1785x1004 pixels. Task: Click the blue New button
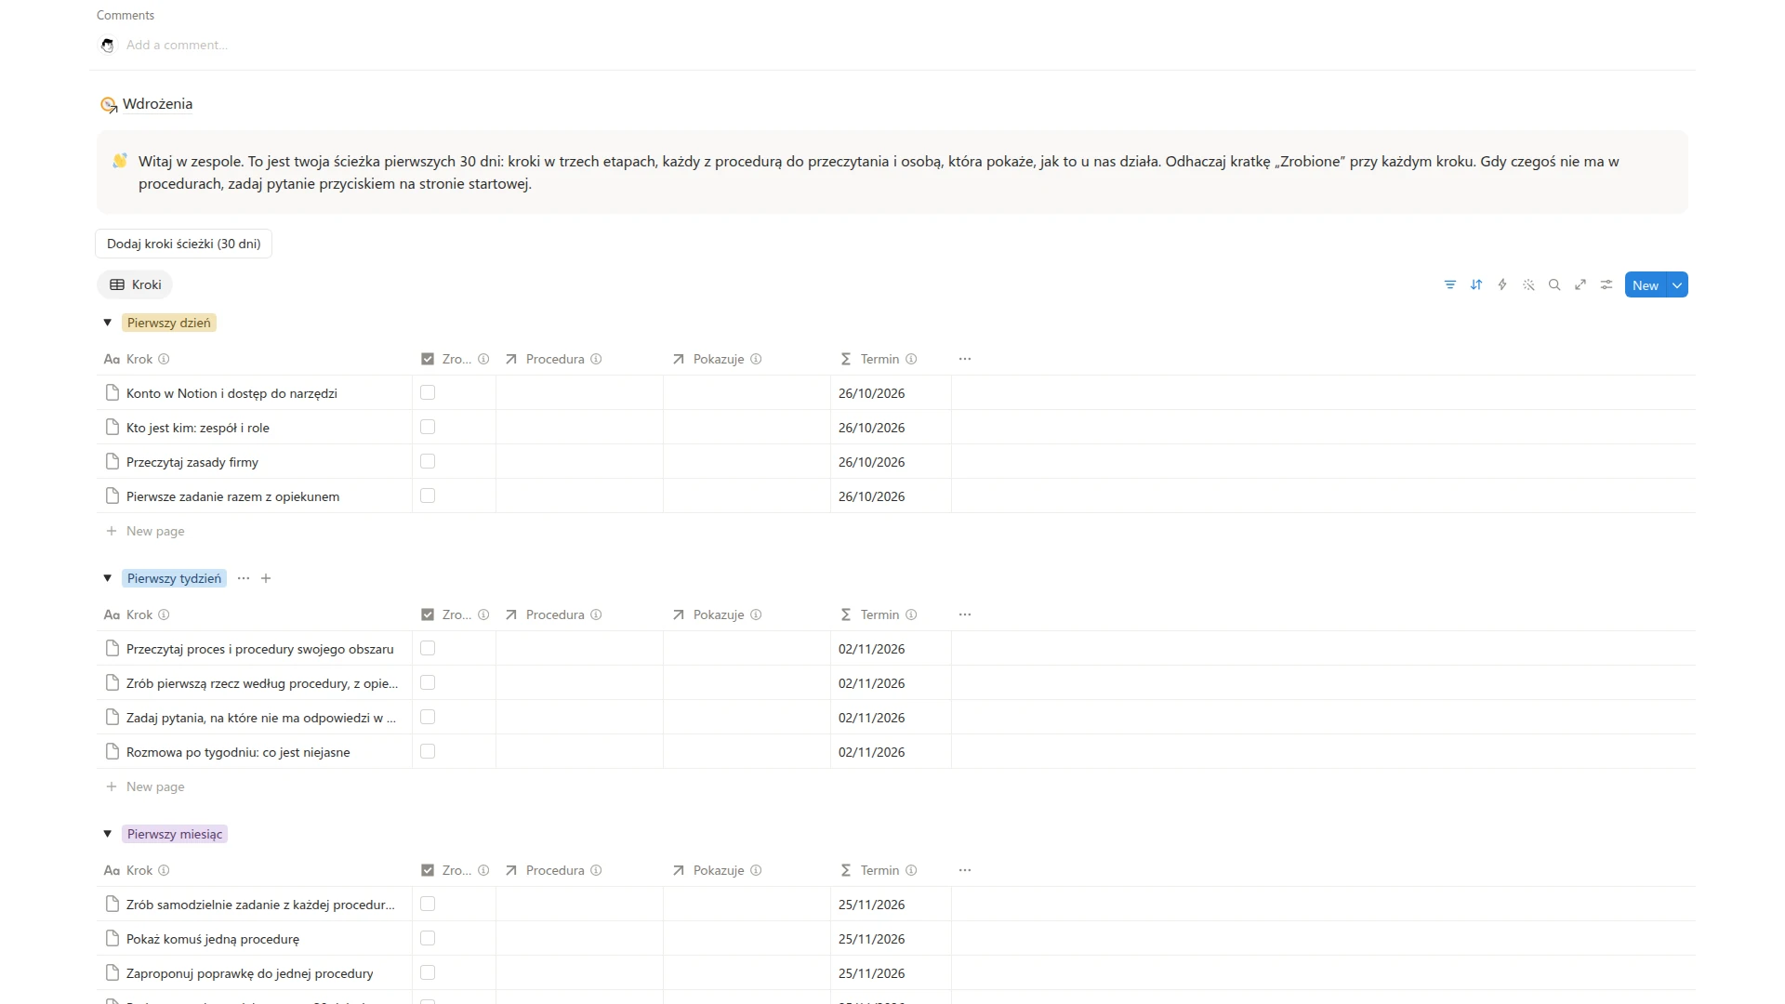[1646, 285]
